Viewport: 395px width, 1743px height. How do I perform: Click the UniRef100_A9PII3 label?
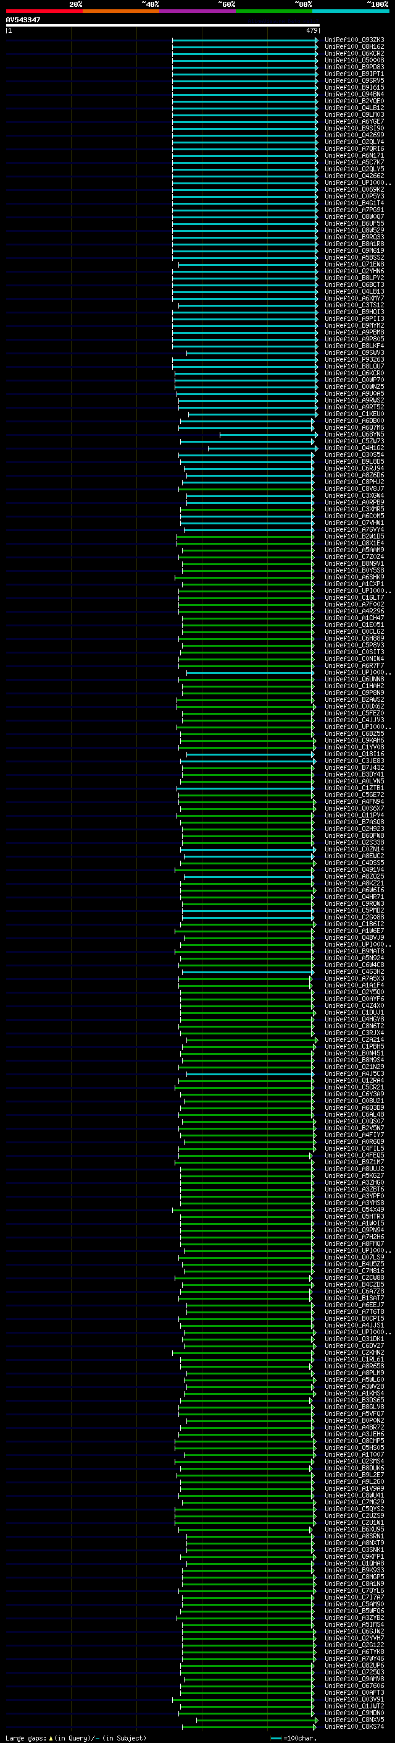354,318
